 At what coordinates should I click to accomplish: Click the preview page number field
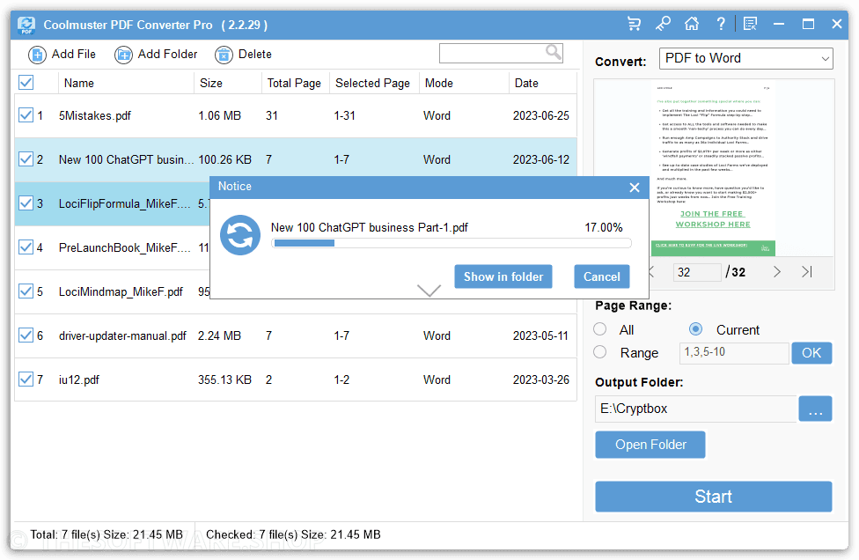click(x=697, y=272)
